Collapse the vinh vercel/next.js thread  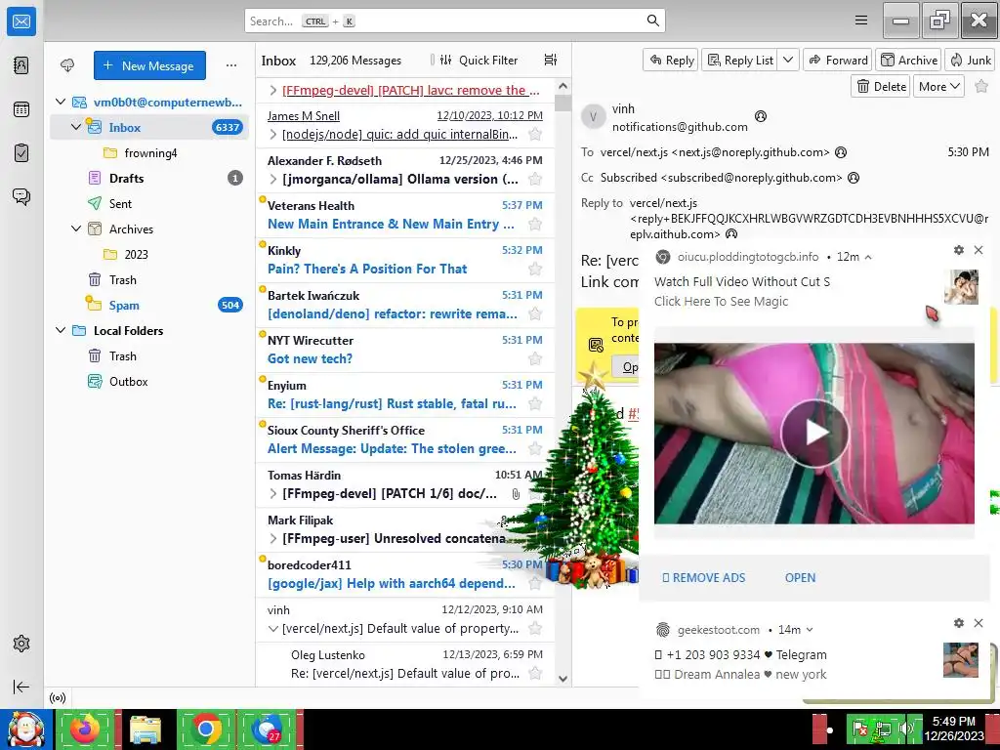coord(273,628)
